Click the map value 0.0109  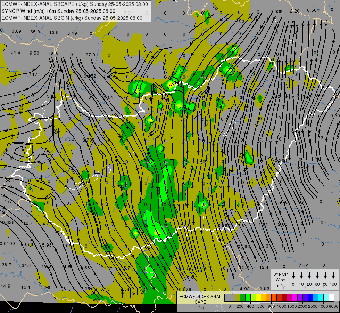(8, 244)
